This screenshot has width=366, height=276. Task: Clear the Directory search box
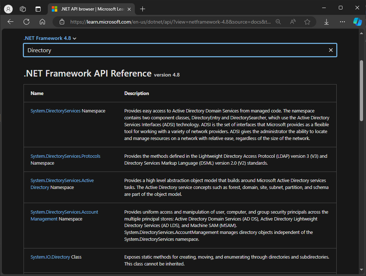coord(330,50)
